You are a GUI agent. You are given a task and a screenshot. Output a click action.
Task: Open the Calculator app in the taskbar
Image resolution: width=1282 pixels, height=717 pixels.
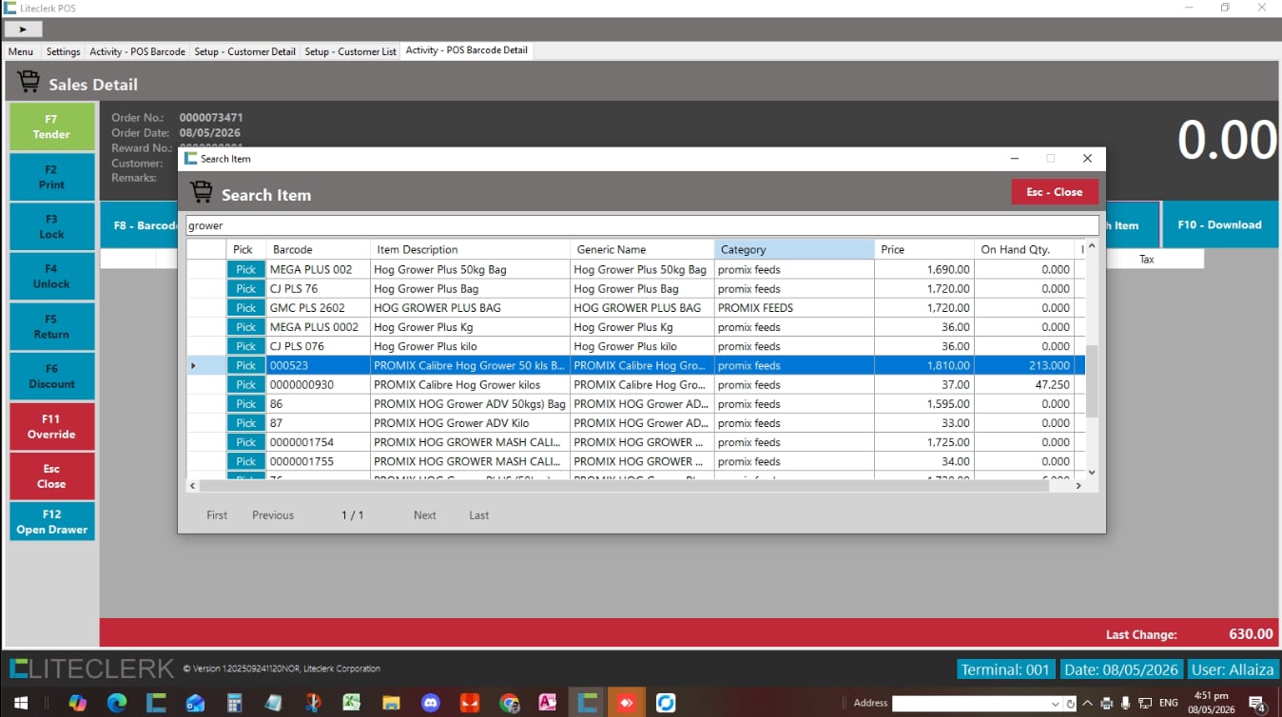pos(234,703)
